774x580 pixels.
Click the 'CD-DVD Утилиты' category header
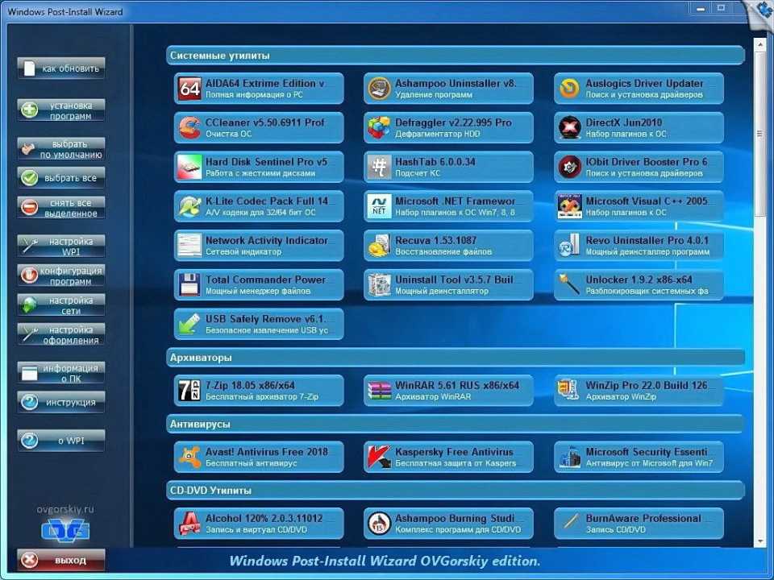tap(455, 491)
